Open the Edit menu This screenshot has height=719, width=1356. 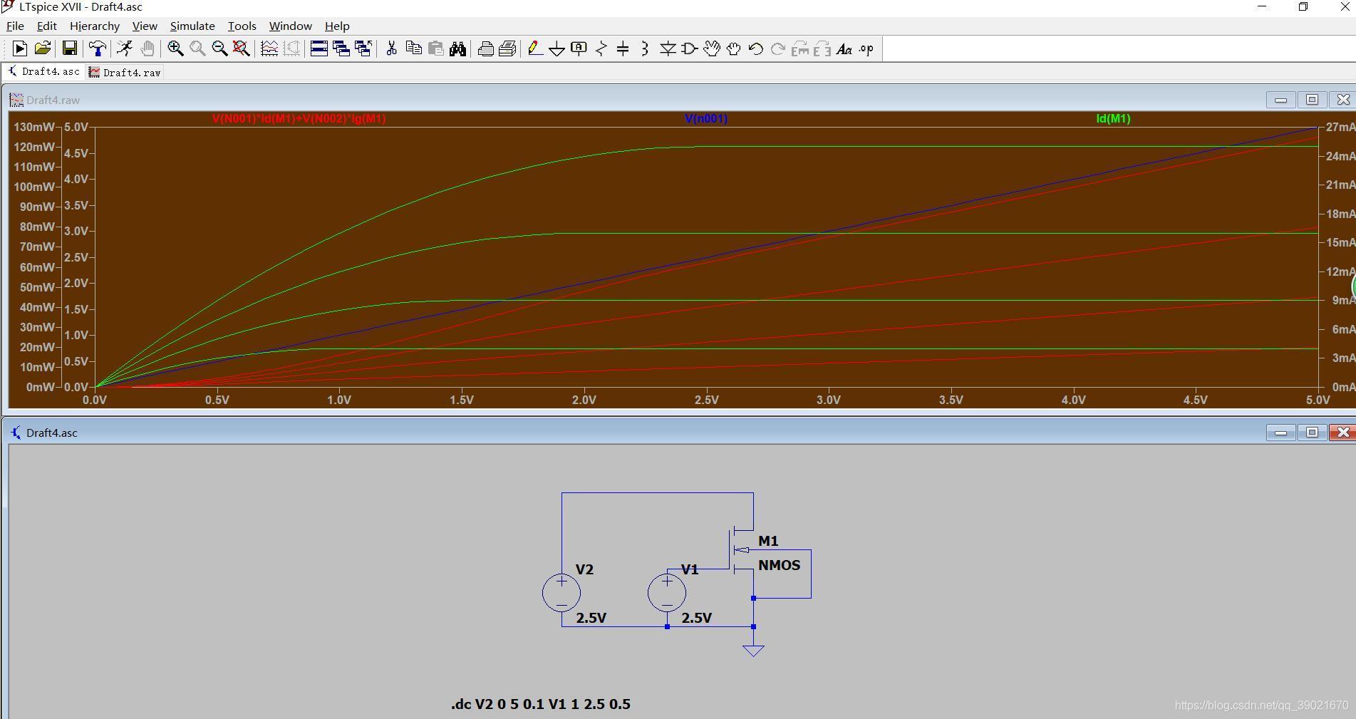[x=46, y=26]
